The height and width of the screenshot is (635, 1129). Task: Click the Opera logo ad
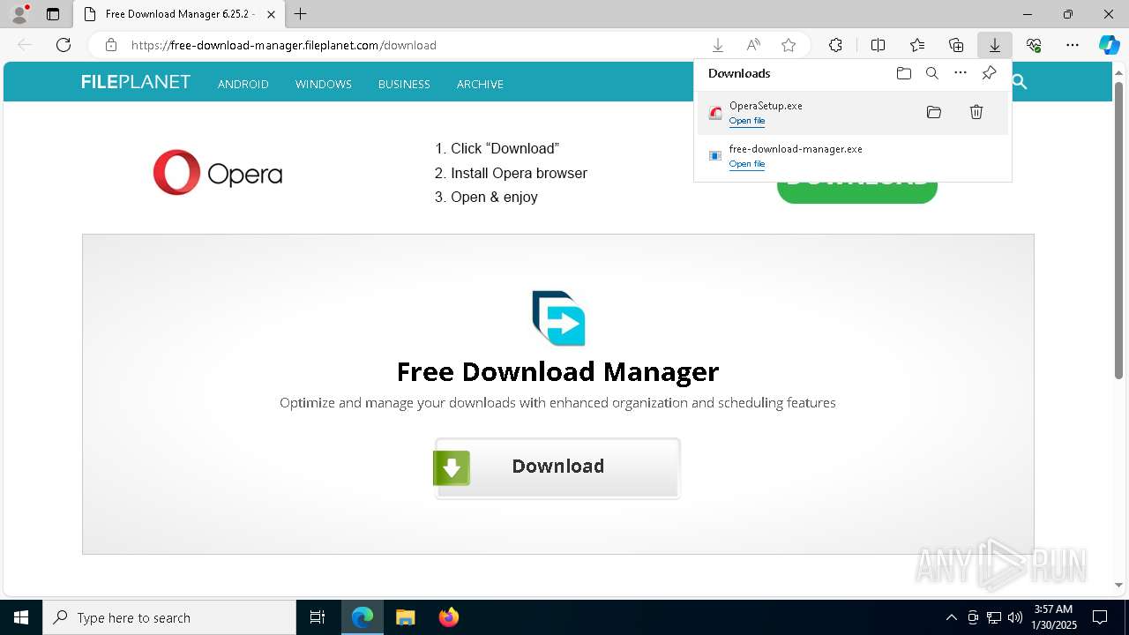click(x=217, y=172)
